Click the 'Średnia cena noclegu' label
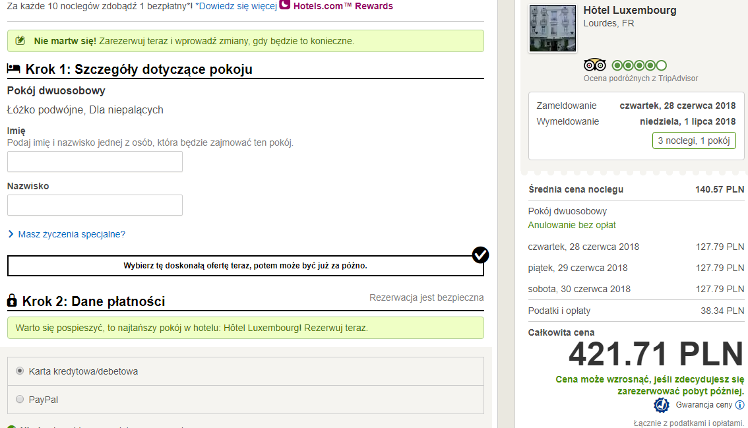The image size is (748, 428). pyautogui.click(x=576, y=189)
